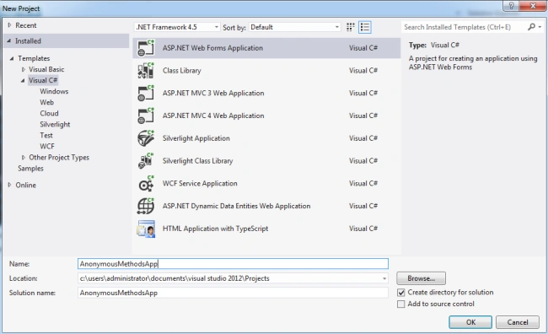The width and height of the screenshot is (548, 334).
Task: Select WCF category in tree
Action: click(x=47, y=146)
